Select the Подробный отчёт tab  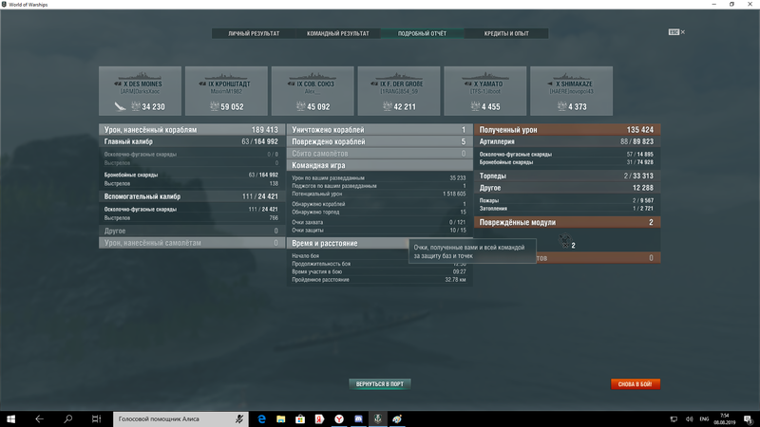pyautogui.click(x=422, y=33)
